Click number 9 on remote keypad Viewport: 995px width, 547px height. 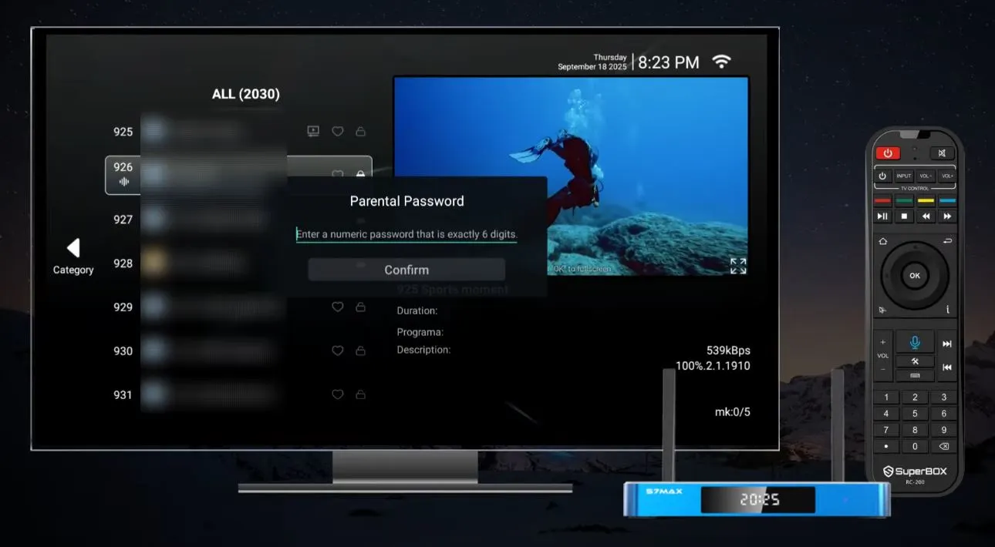[943, 430]
